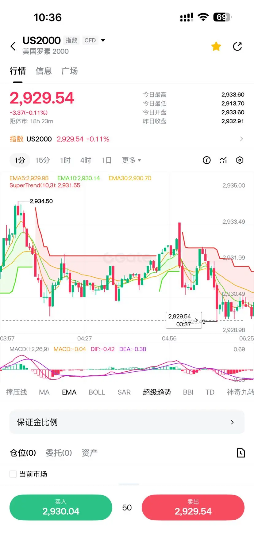Open the 资产 tab
The height and width of the screenshot is (550, 254).
click(x=90, y=453)
